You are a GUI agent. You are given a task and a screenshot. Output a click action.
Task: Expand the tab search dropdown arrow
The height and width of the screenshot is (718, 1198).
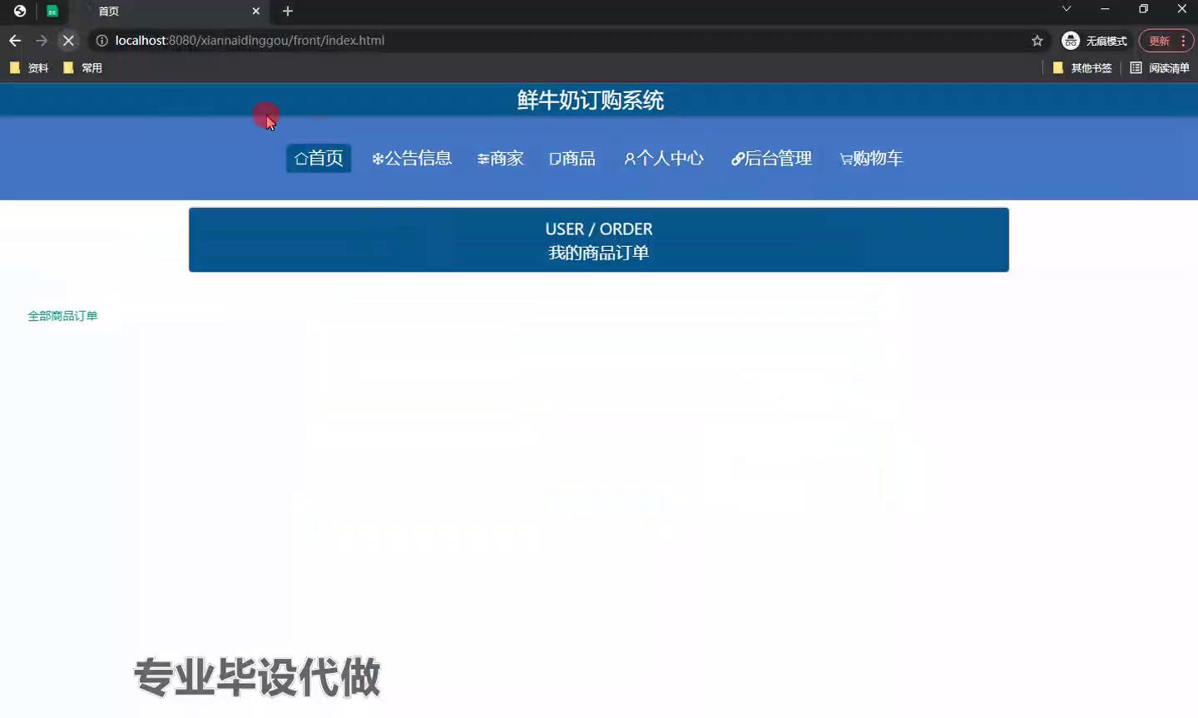coord(1066,9)
